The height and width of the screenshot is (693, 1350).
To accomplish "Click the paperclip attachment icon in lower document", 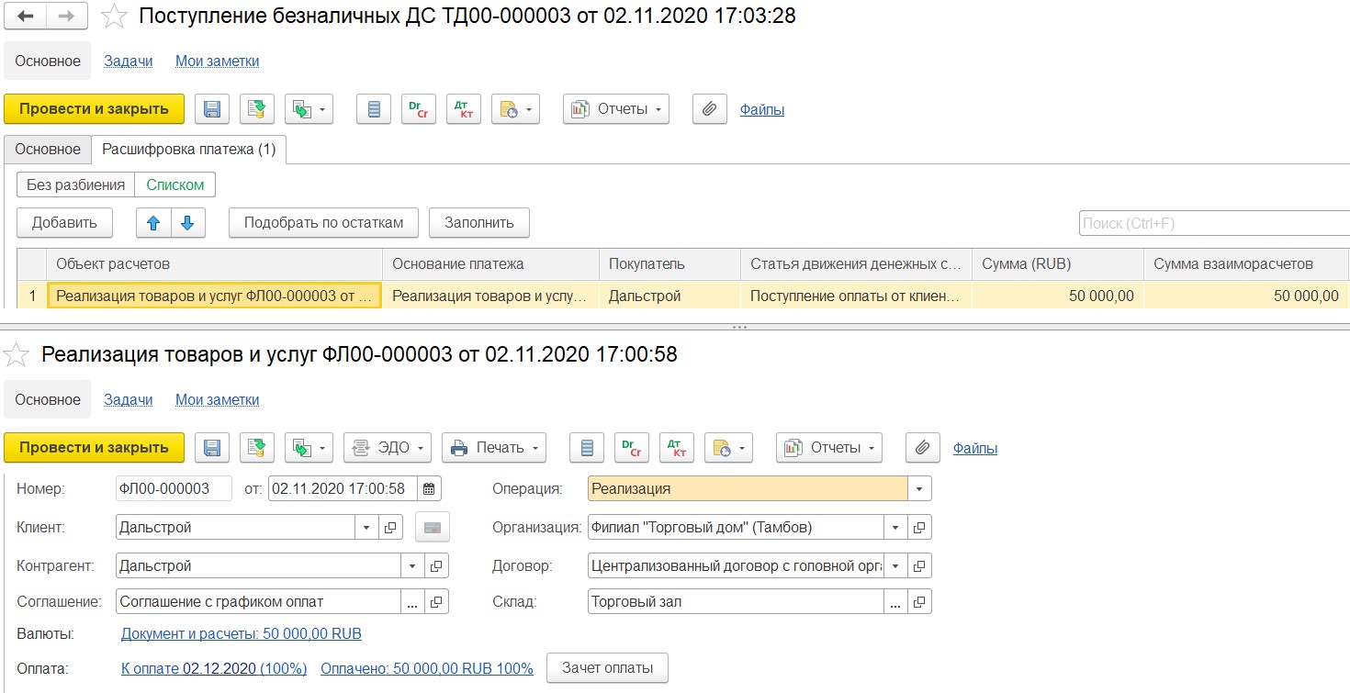I will click(922, 448).
